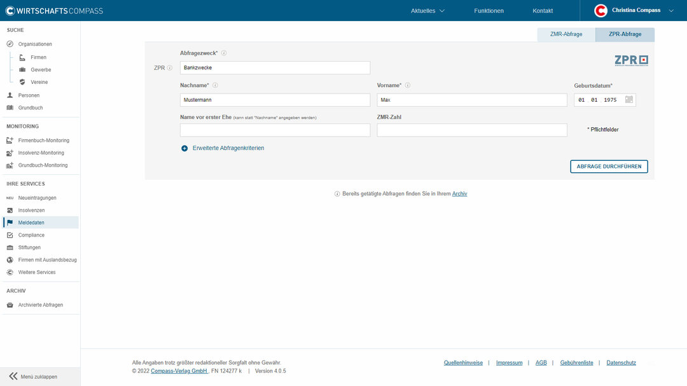
Task: Select Neueintragungen text in sidebar
Action: coord(38,198)
